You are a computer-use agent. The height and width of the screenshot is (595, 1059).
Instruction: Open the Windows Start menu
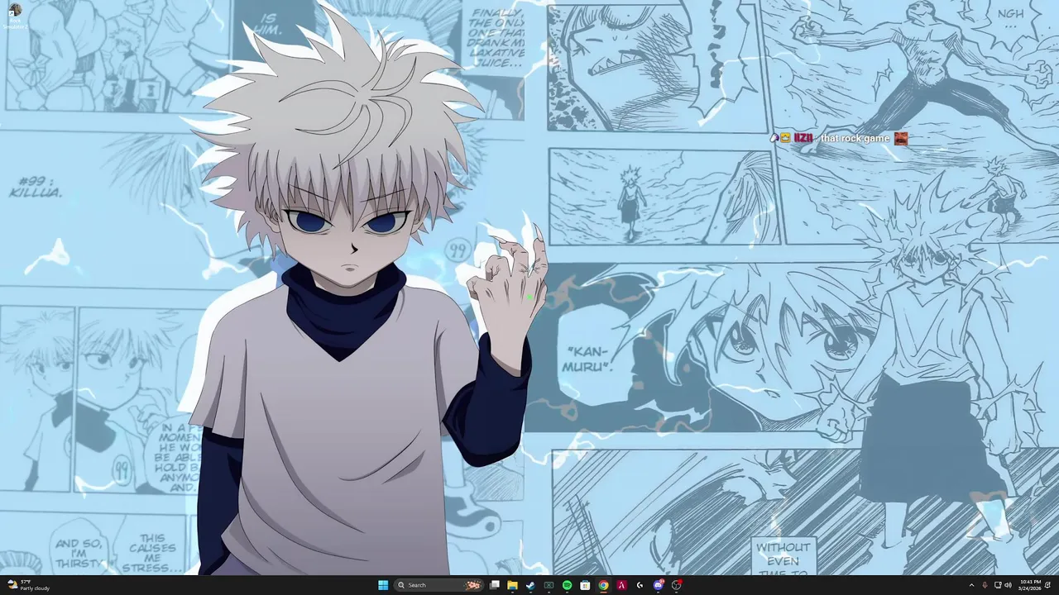(x=383, y=585)
